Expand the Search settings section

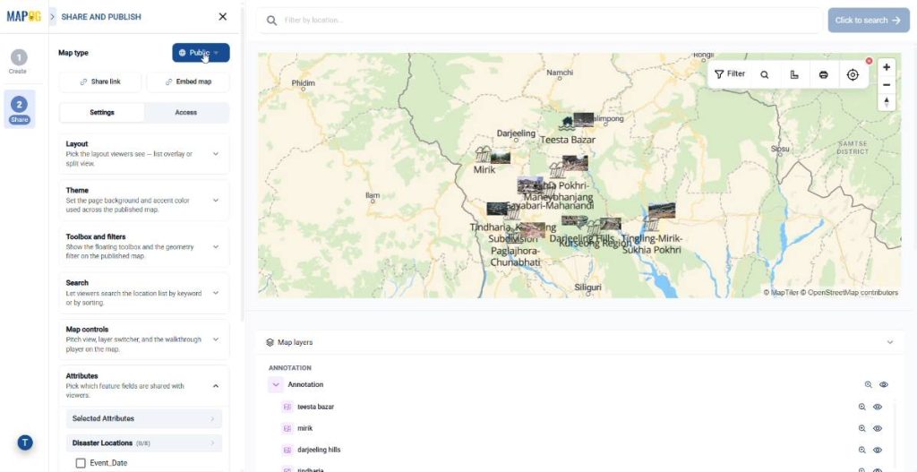click(x=144, y=293)
